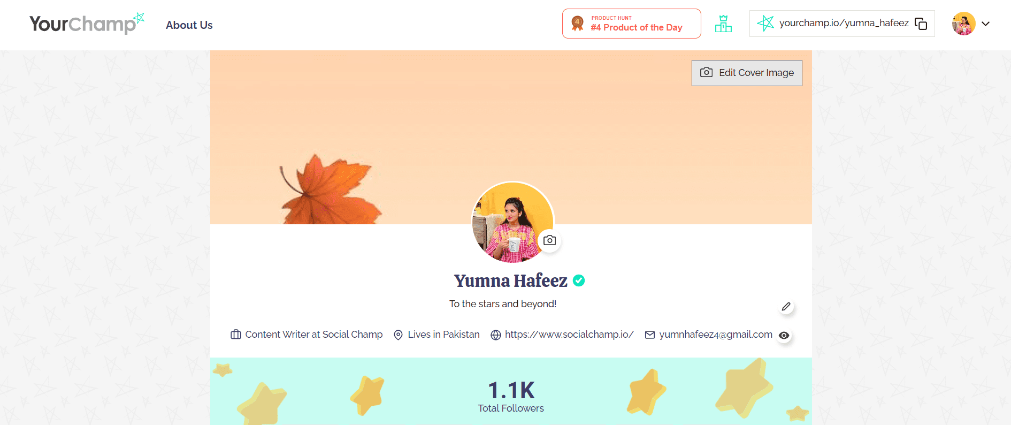Open the socialchamp.io website link
The image size is (1011, 425).
coord(569,335)
